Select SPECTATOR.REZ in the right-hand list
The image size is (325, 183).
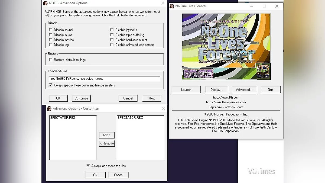point(130,118)
